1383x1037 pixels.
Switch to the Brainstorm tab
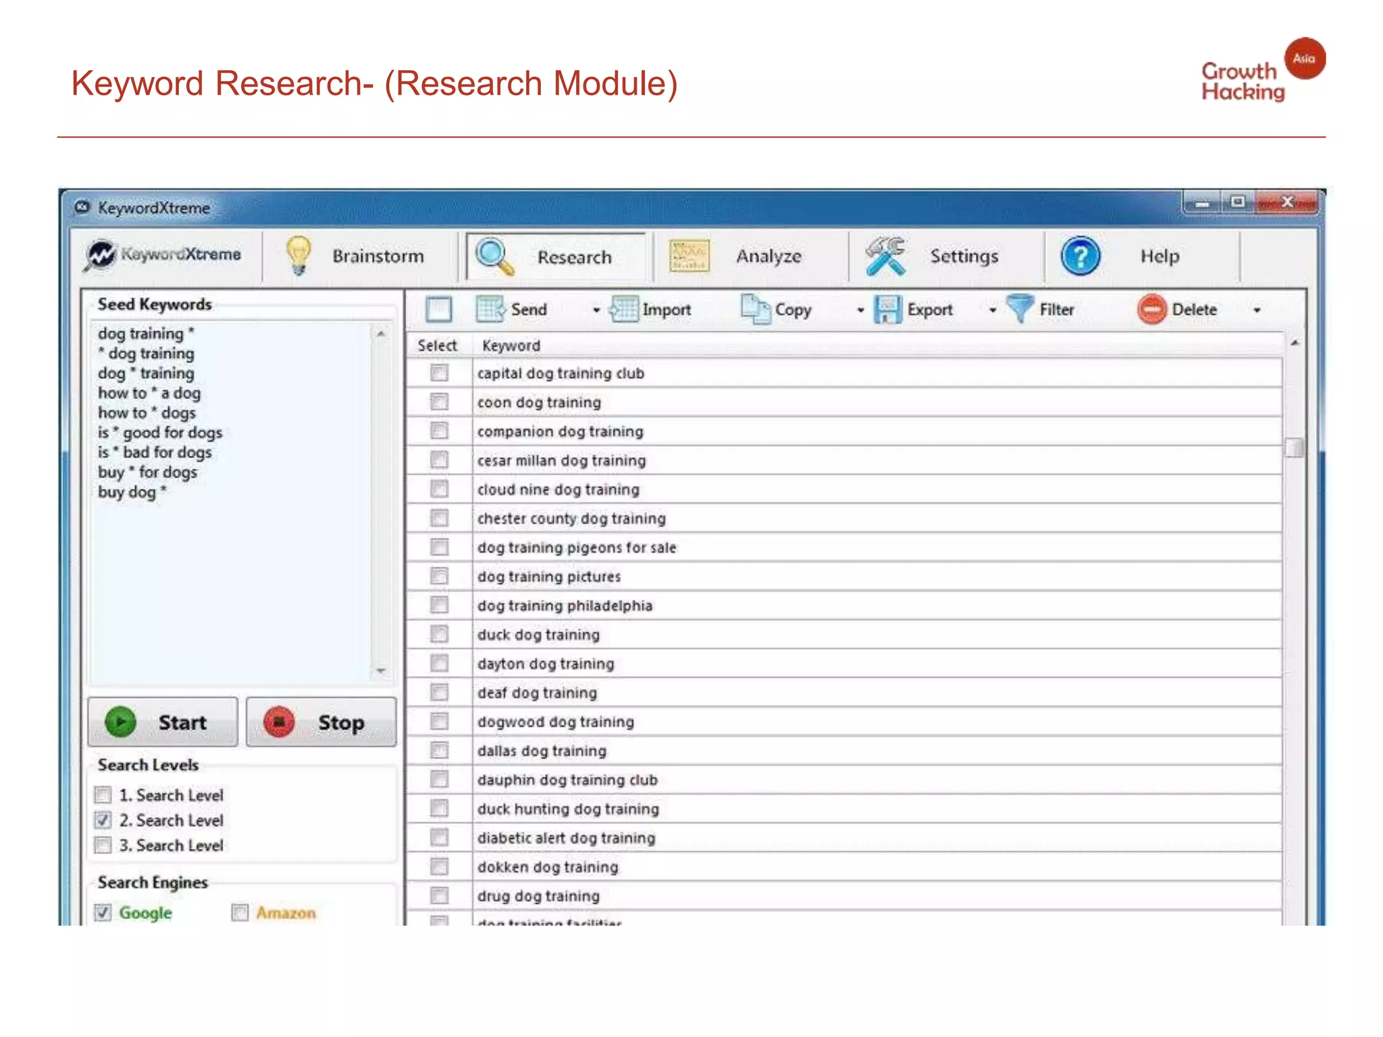tap(360, 257)
